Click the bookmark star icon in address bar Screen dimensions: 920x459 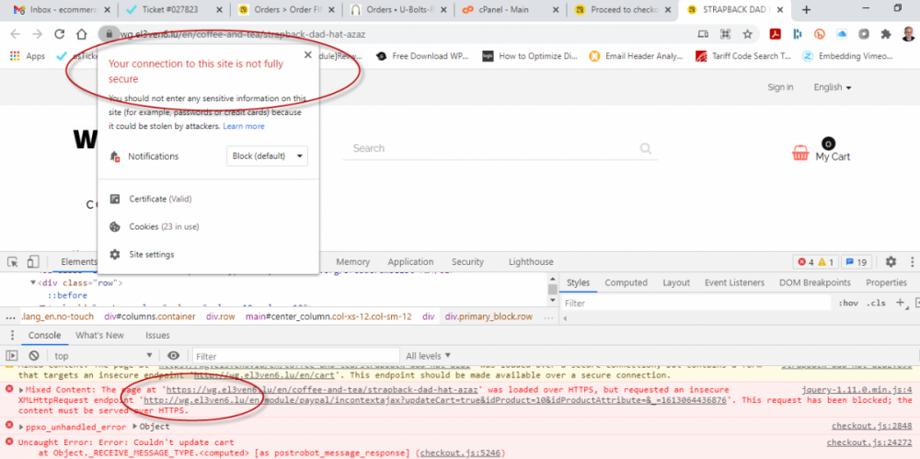pos(749,34)
